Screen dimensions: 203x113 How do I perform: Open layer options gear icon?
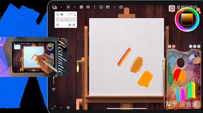(x=58, y=25)
